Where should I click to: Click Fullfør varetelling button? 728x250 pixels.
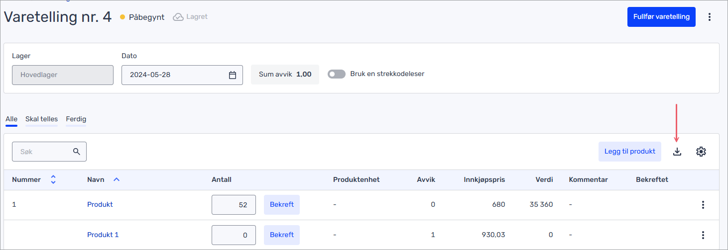pyautogui.click(x=661, y=17)
